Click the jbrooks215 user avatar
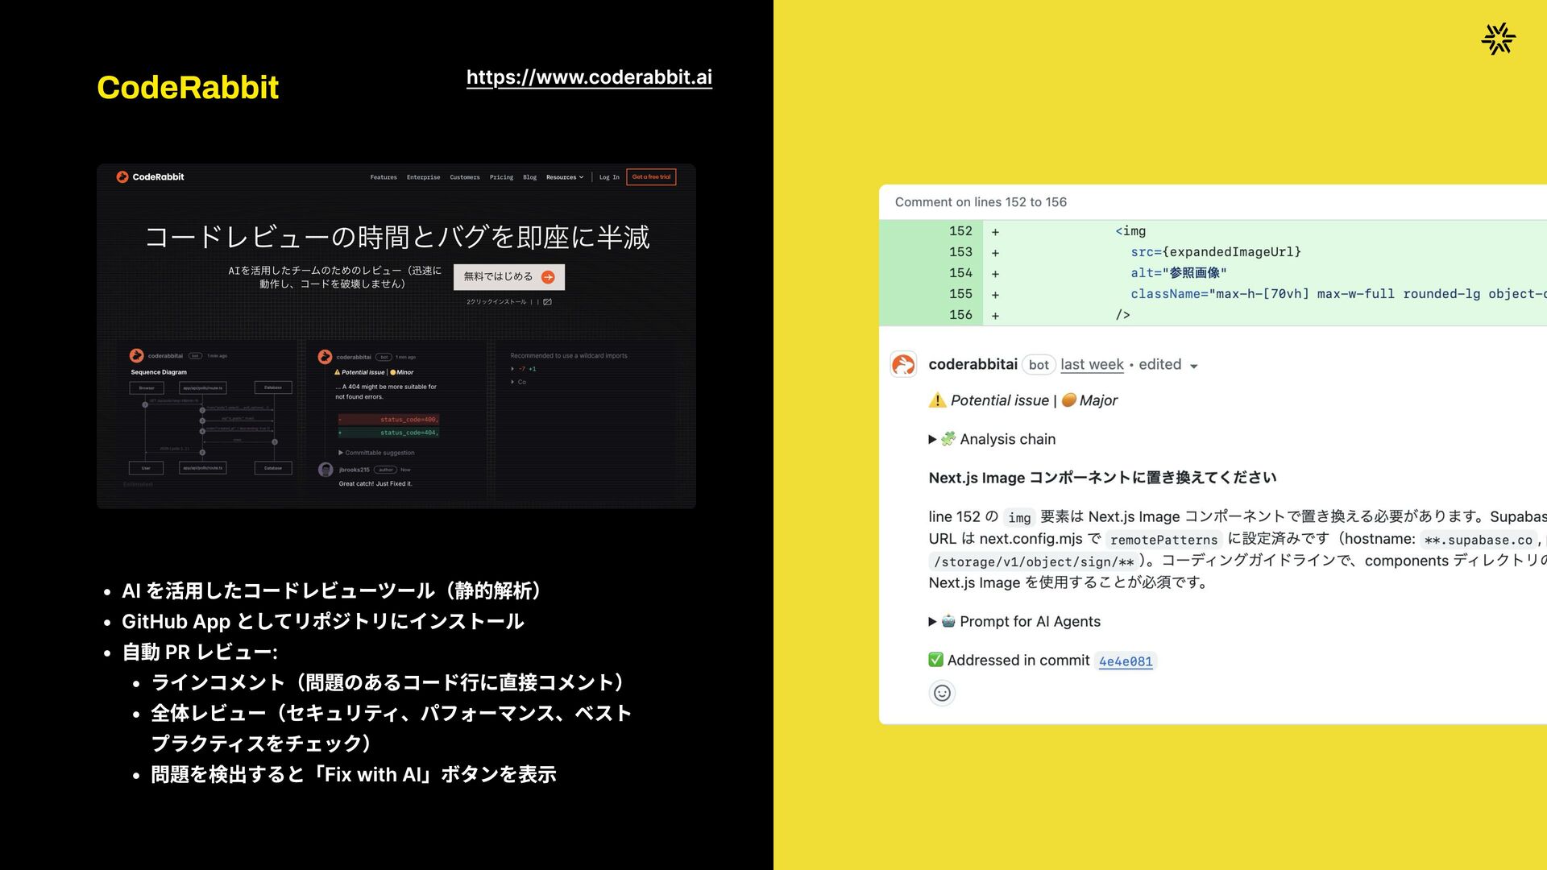The height and width of the screenshot is (870, 1547). point(326,470)
